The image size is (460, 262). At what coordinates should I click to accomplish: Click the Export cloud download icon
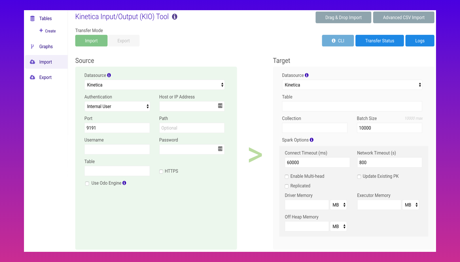[x=33, y=77]
